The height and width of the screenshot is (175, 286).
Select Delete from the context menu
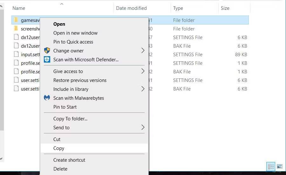coord(60,169)
